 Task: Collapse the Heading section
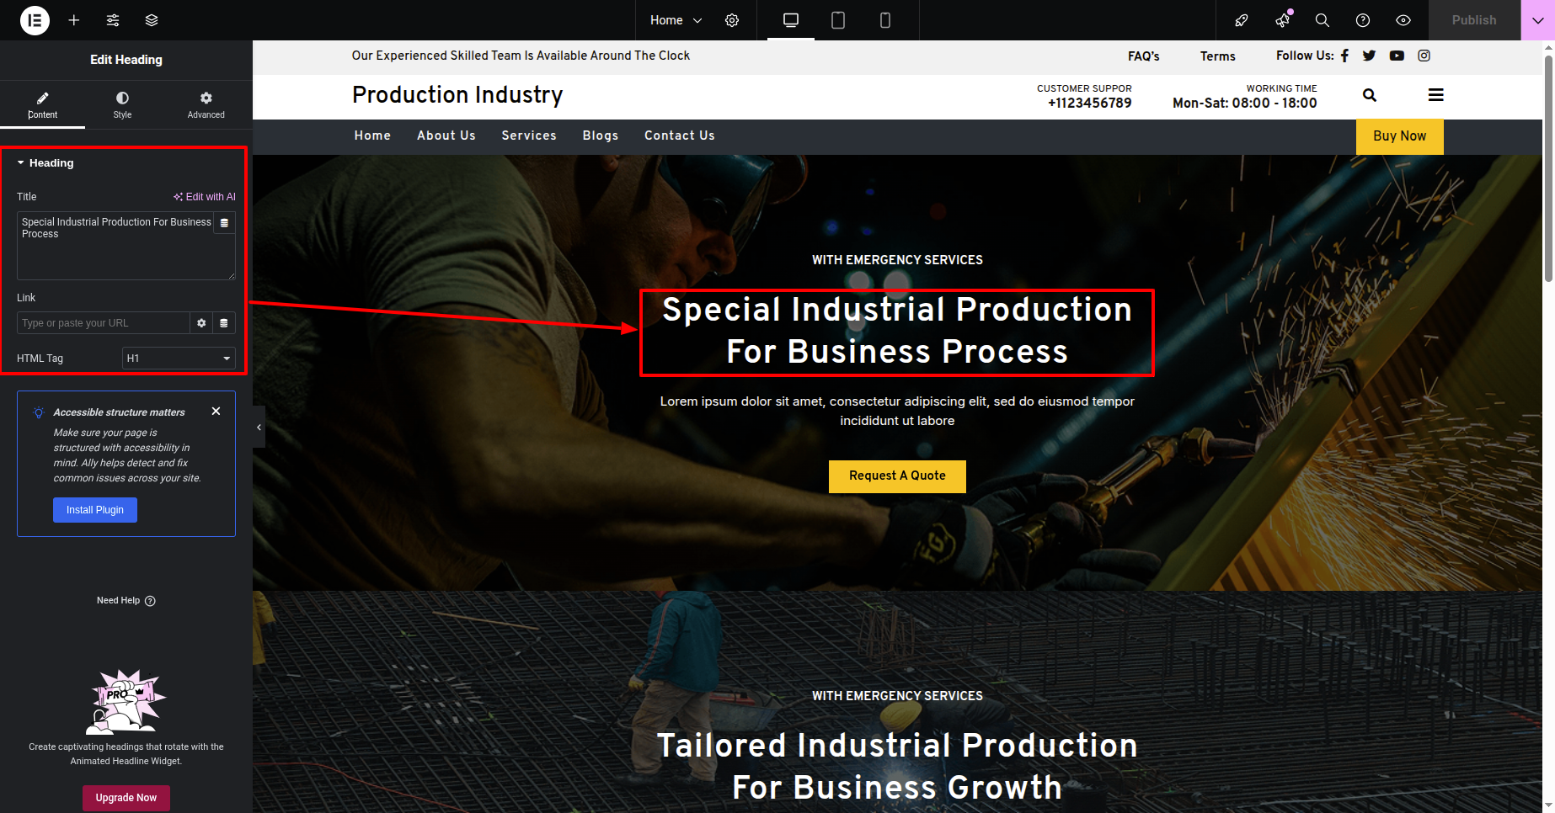click(21, 163)
